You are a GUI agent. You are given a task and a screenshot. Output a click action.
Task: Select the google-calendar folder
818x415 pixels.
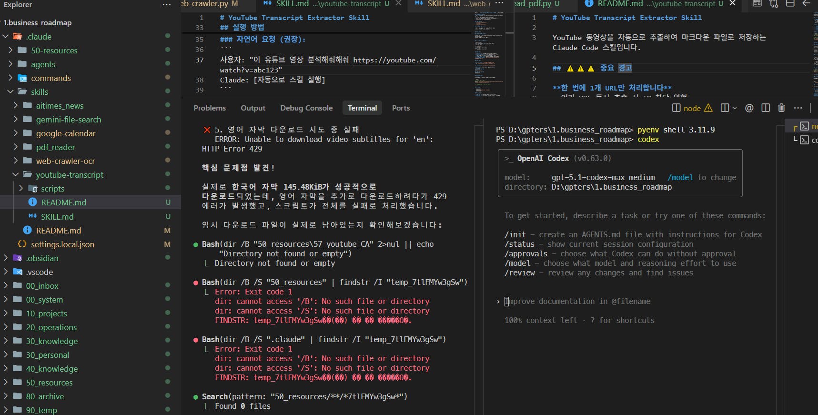[x=91, y=133]
